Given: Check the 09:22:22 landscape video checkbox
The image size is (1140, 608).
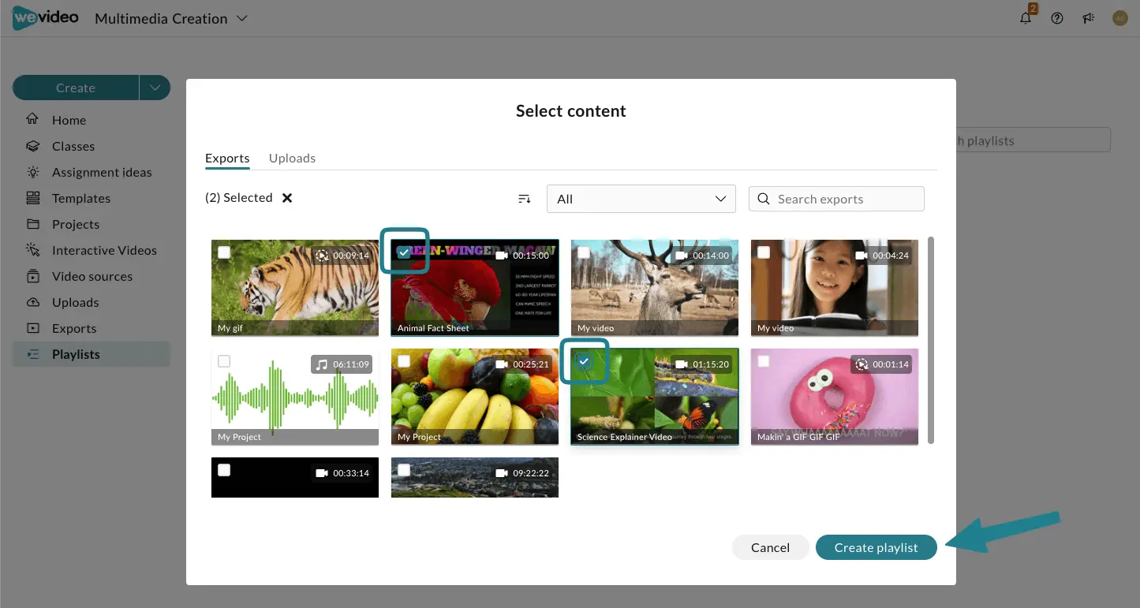Looking at the screenshot, I should click(x=404, y=470).
